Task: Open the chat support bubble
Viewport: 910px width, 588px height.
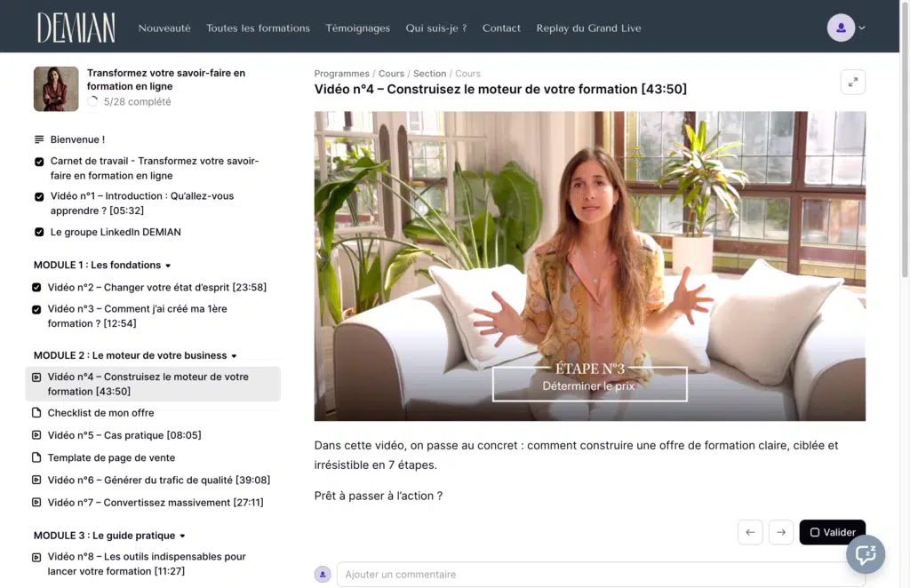Action: tap(866, 554)
